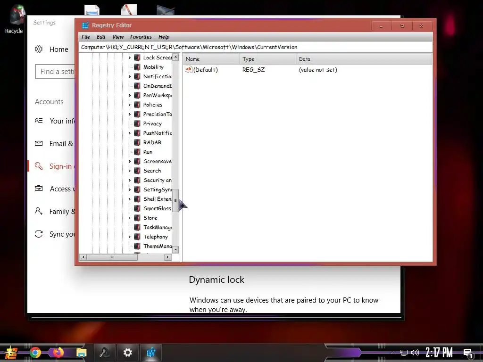Launch Google Chrome from taskbar
Viewport: 483px width, 362px height.
[35, 353]
